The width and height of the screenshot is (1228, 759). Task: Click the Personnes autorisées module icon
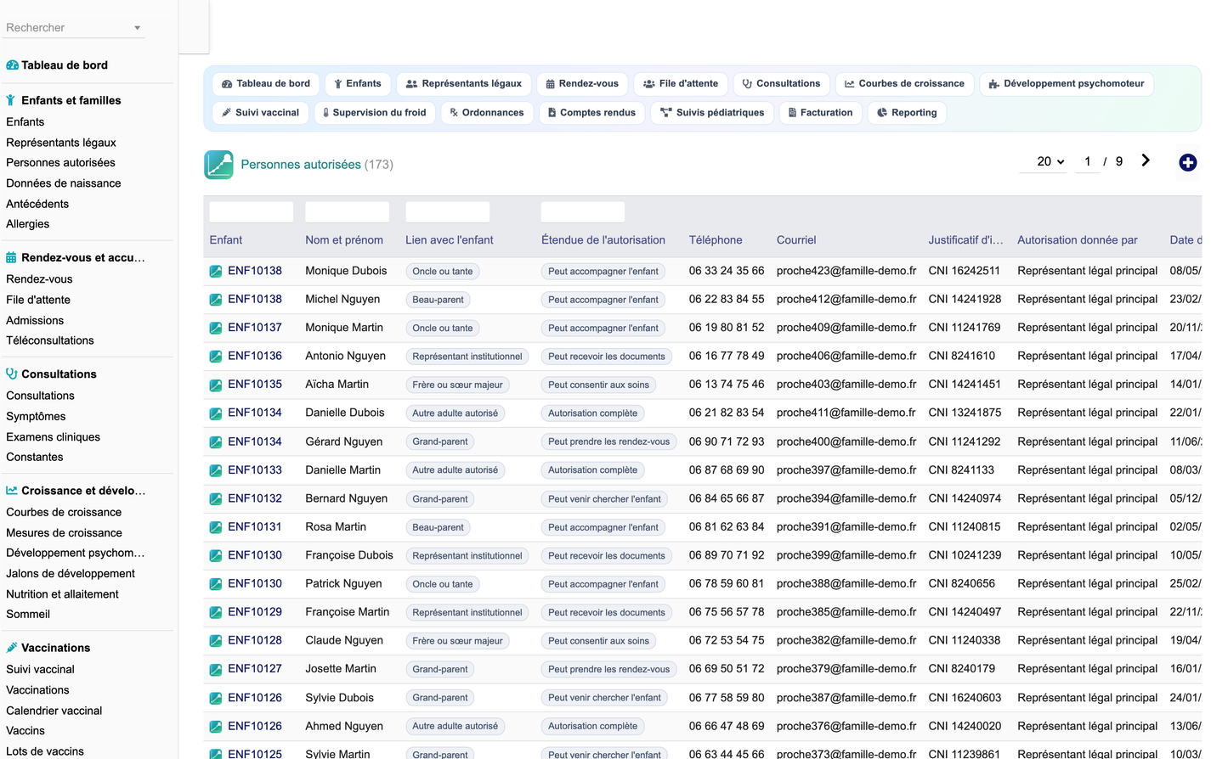point(218,165)
